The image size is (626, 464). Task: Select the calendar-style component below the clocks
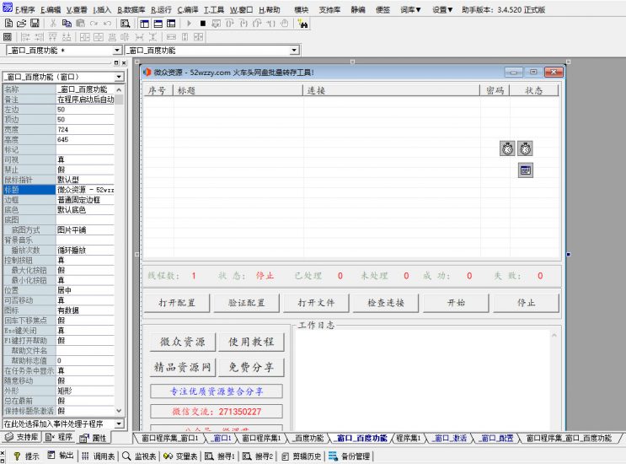click(526, 170)
